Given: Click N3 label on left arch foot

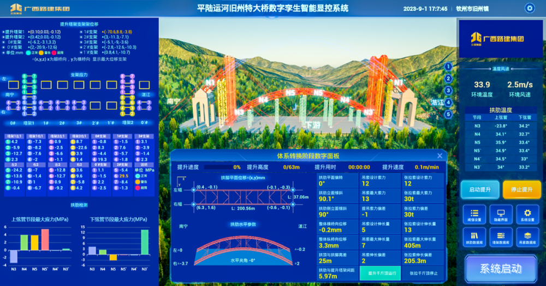Looking at the screenshot, I should point(239,112).
